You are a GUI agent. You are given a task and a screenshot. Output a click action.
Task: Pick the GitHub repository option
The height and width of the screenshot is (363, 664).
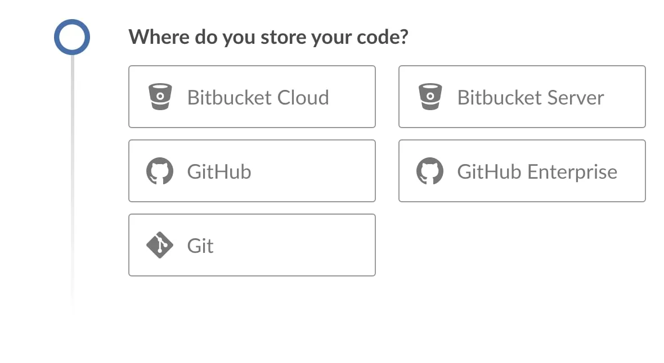pyautogui.click(x=252, y=171)
